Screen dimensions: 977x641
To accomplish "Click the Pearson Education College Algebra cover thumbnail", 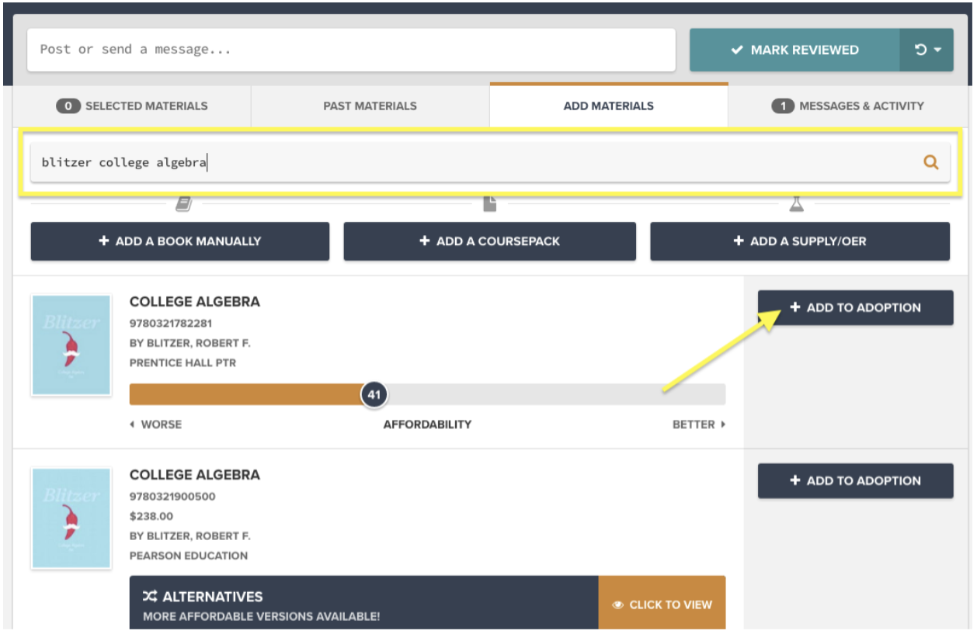I will (x=71, y=518).
